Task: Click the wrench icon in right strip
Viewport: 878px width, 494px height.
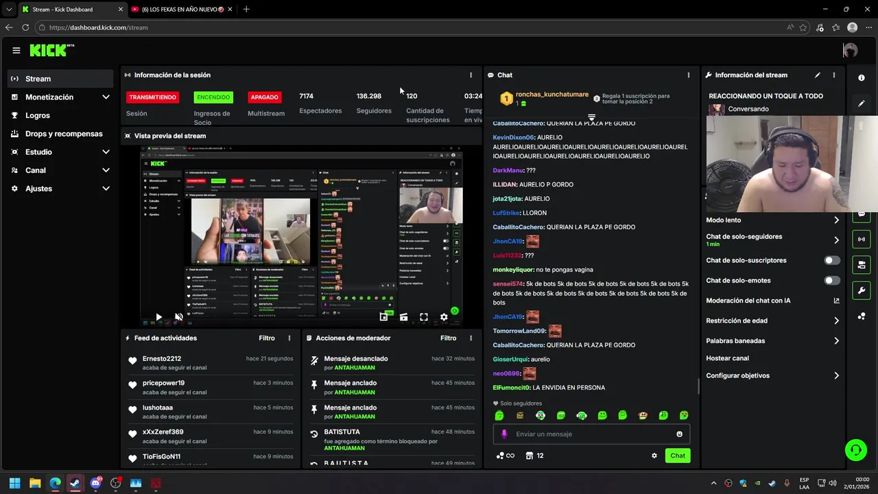Action: (x=862, y=290)
